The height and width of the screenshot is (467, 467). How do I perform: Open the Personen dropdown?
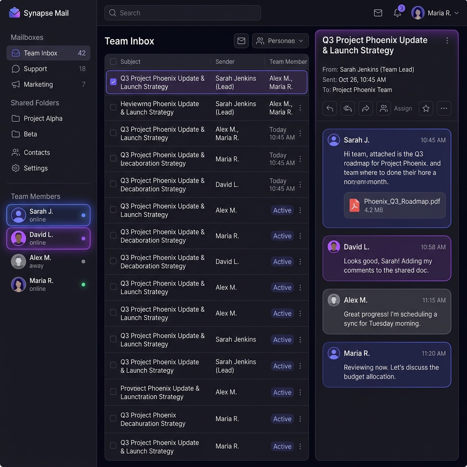280,41
